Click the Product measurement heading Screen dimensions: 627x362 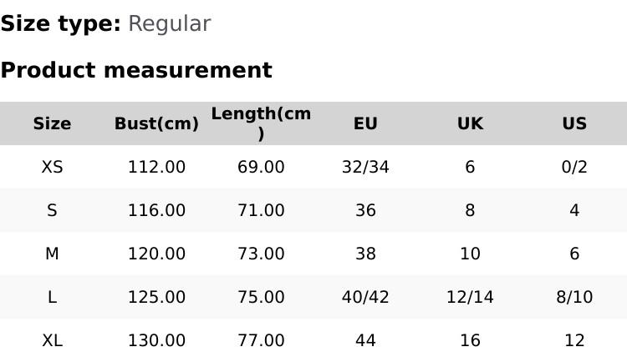pyautogui.click(x=136, y=70)
